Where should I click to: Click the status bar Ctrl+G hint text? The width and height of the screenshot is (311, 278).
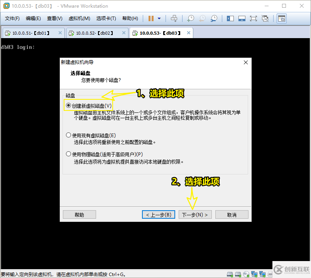click(63, 275)
